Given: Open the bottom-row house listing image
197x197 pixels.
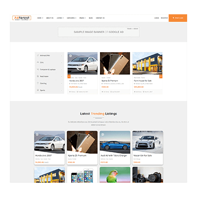Looking at the screenshot, I should click(49, 175).
